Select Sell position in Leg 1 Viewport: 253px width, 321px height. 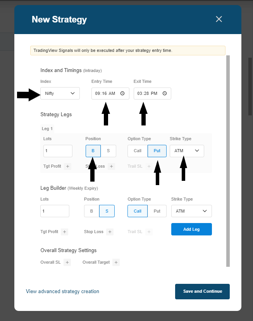(108, 151)
